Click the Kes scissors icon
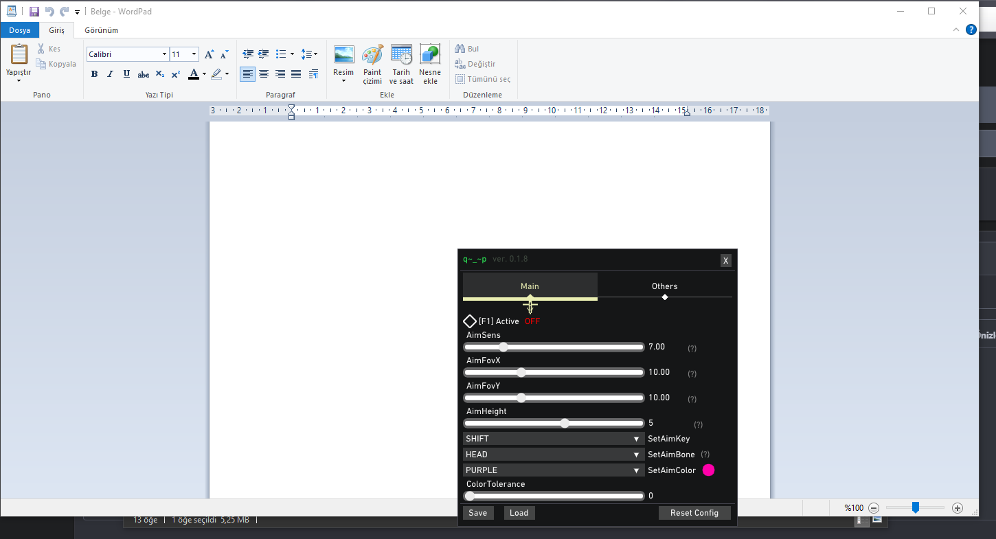 coord(41,49)
